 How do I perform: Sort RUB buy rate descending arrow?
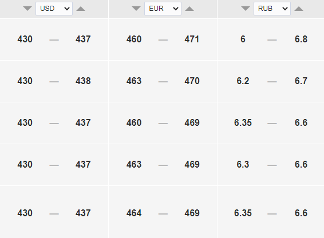[x=246, y=9]
